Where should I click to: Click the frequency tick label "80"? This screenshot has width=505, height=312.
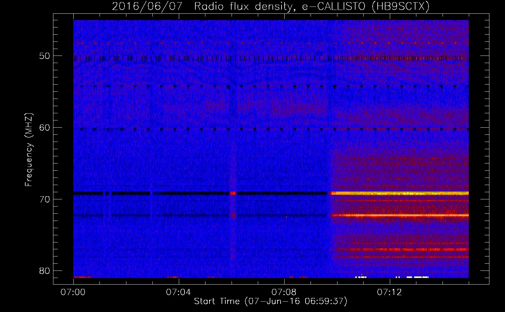[45, 271]
